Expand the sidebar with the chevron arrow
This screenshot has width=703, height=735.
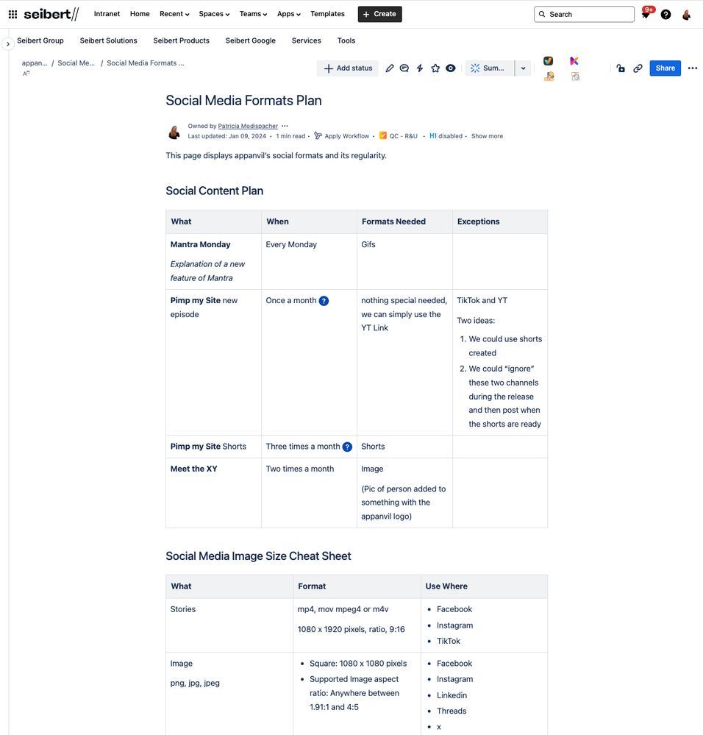[7, 43]
